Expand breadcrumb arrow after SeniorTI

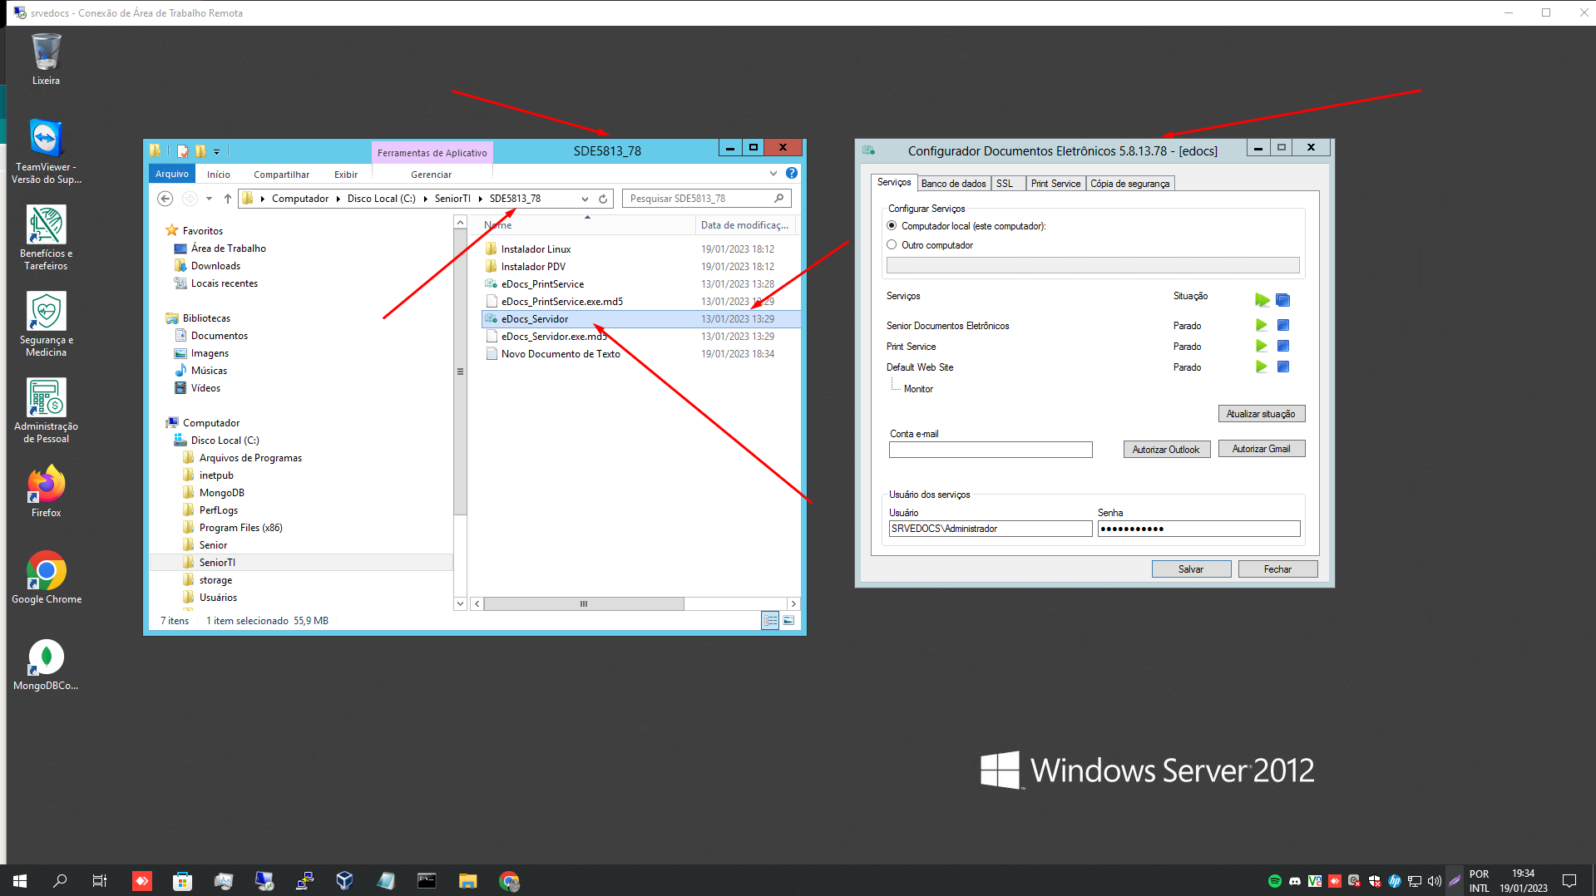[x=481, y=199]
